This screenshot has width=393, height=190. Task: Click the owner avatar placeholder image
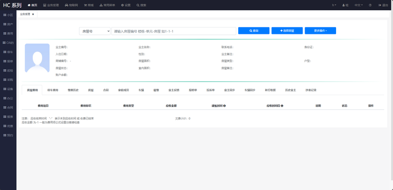tap(37, 58)
